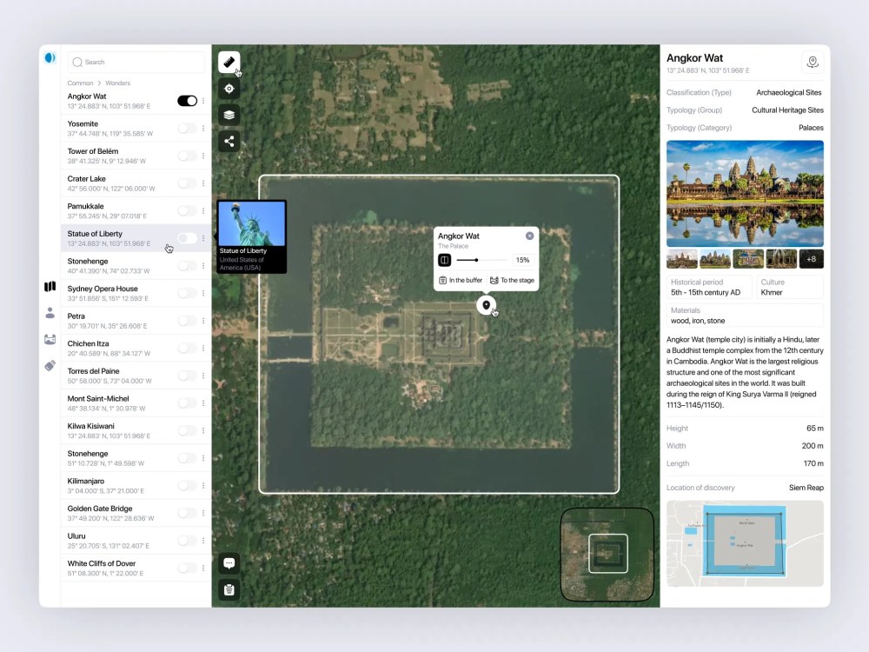Turn off the Angkor Wat toggle
Viewport: 869px width, 652px height.
pyautogui.click(x=188, y=101)
